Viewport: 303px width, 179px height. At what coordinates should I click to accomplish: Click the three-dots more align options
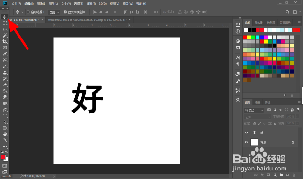click(156, 12)
